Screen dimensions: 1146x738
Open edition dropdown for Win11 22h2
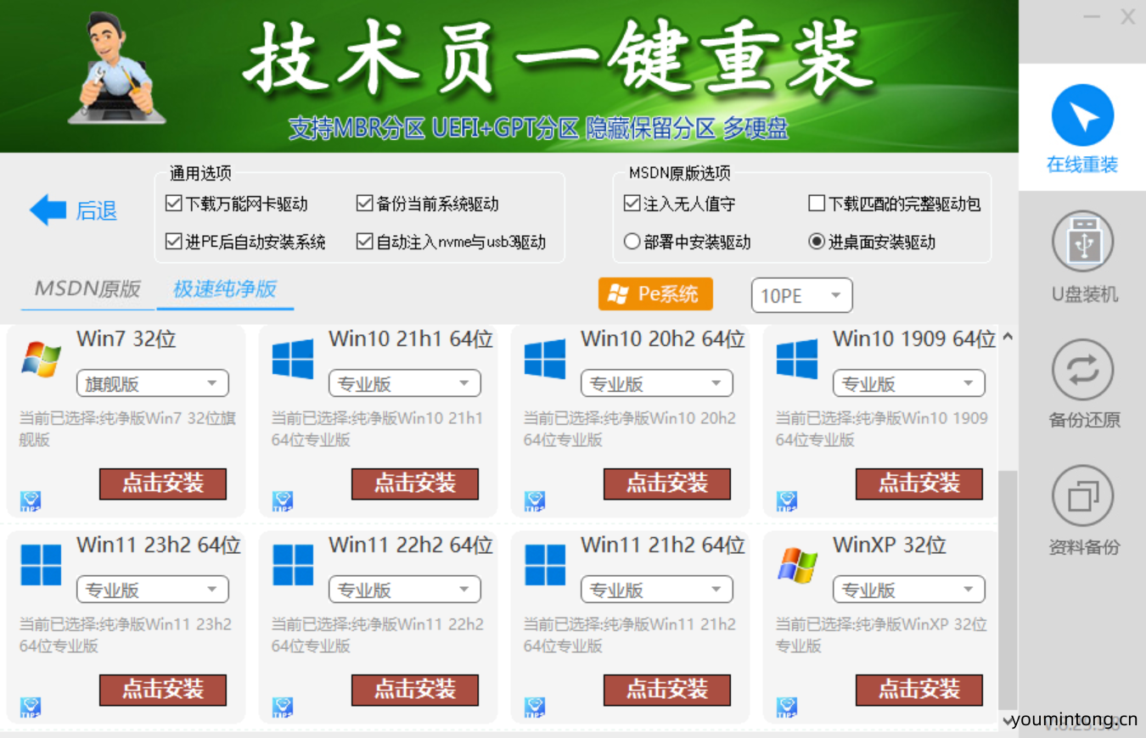405,590
